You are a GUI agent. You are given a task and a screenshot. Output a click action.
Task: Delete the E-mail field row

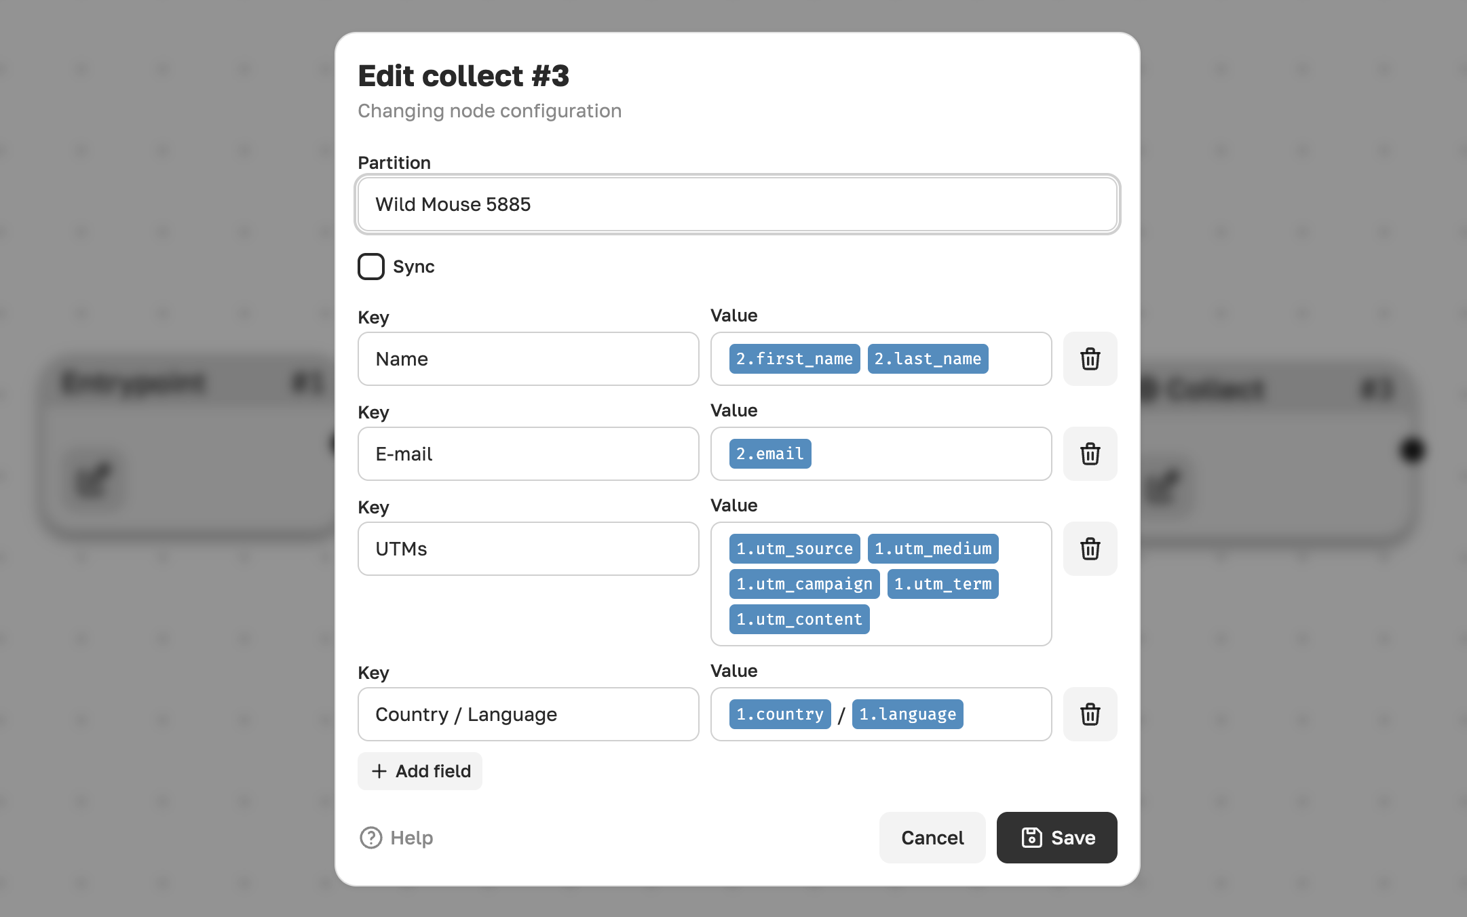(1090, 454)
